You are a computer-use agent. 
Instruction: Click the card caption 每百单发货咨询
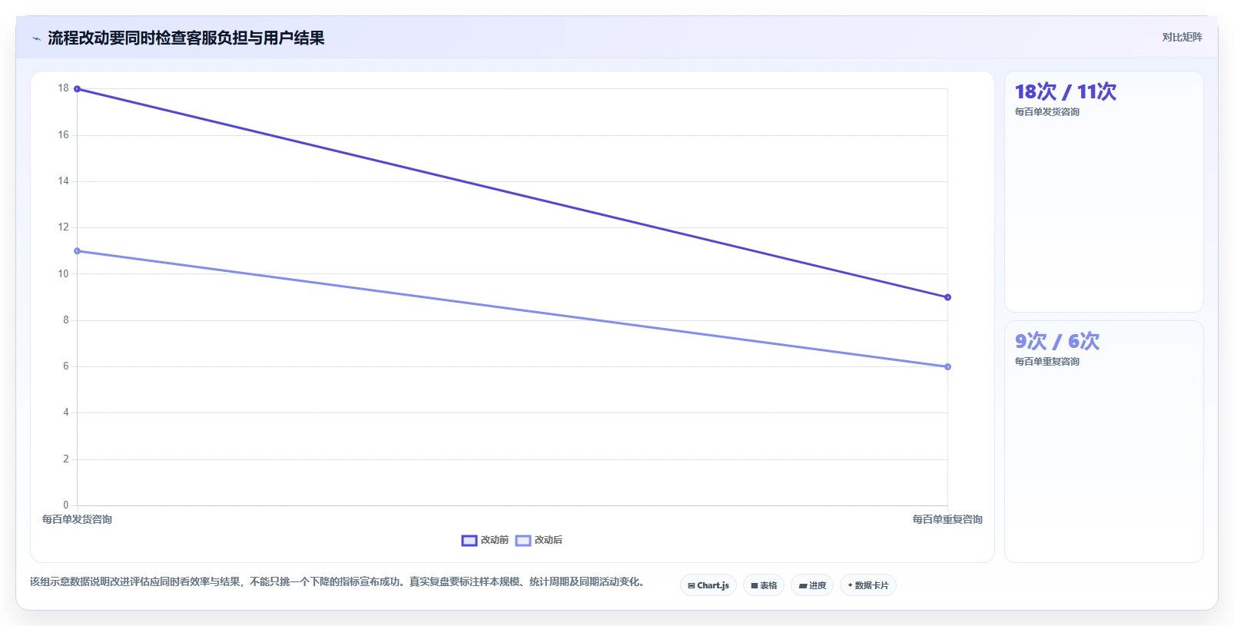point(1047,112)
